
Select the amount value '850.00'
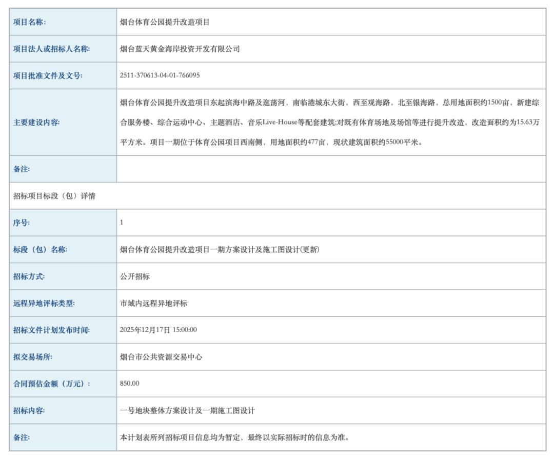pyautogui.click(x=130, y=383)
